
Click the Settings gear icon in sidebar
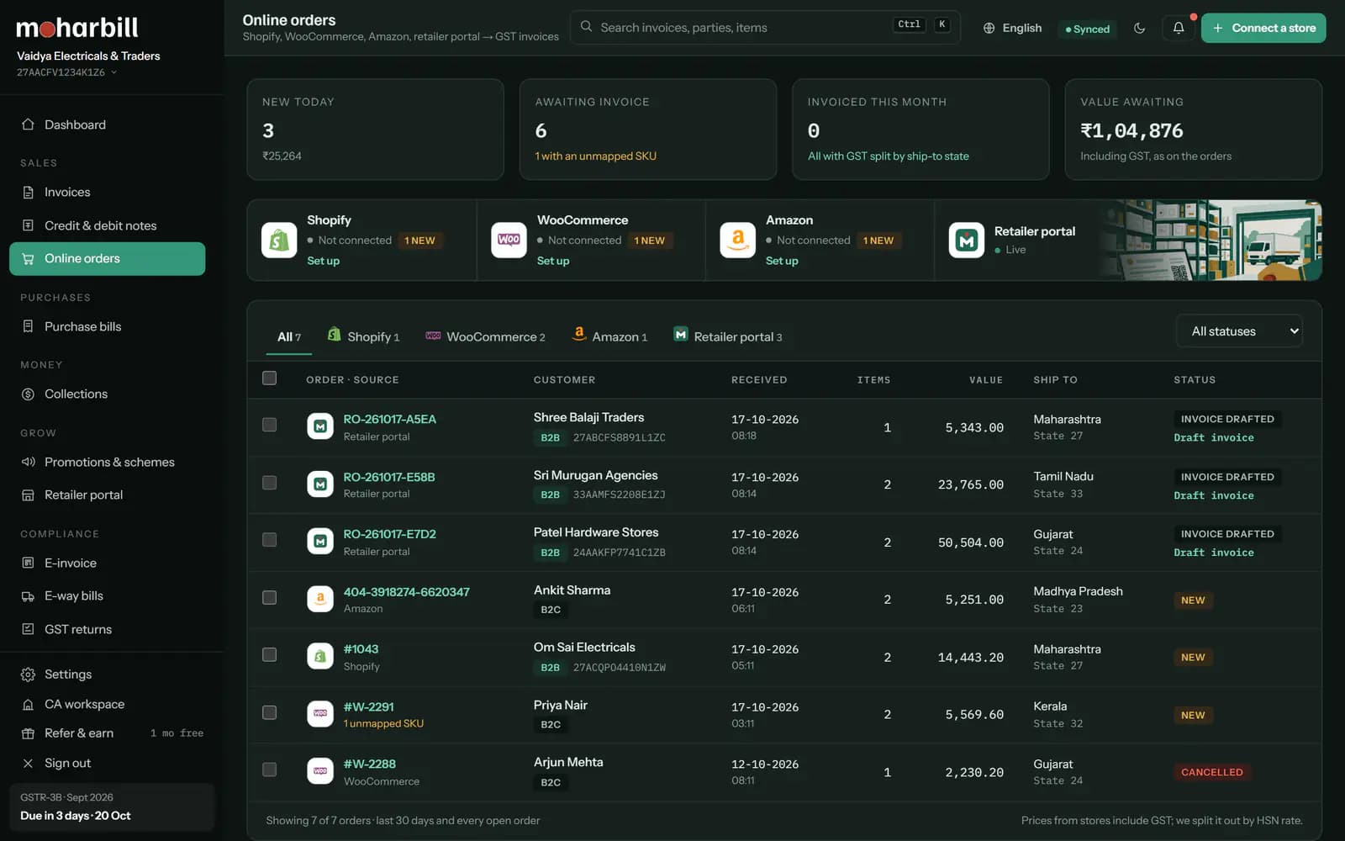[28, 674]
